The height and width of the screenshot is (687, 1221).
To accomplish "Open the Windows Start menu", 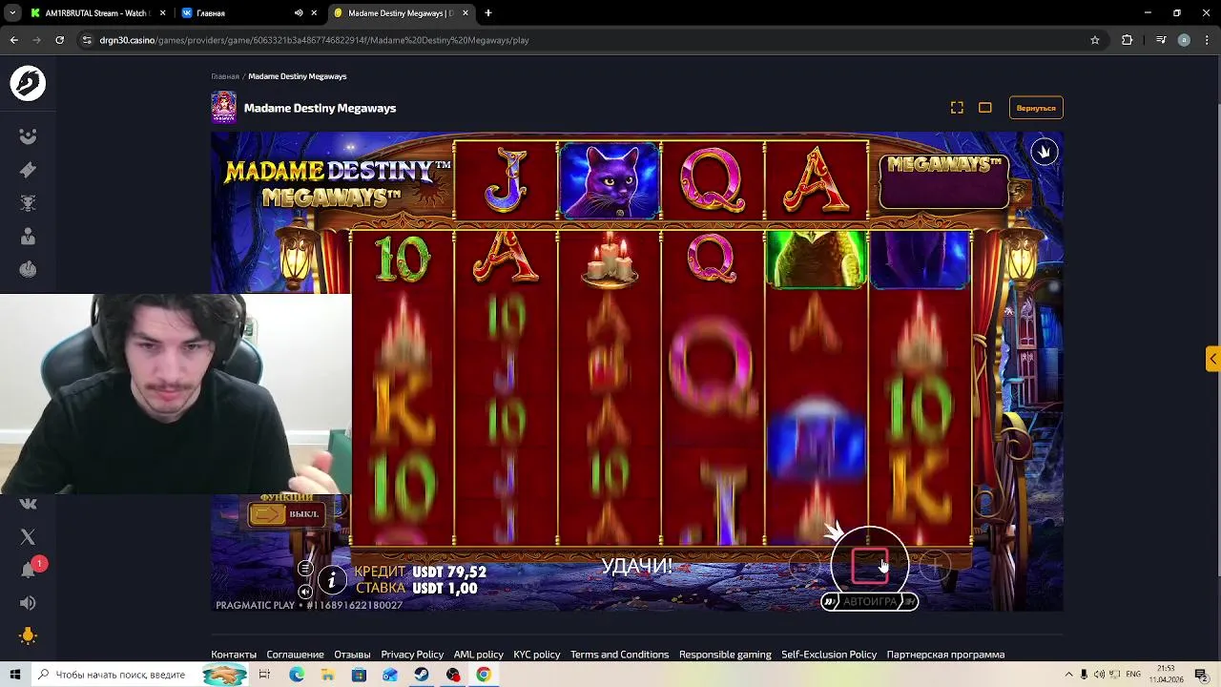I will tap(15, 675).
